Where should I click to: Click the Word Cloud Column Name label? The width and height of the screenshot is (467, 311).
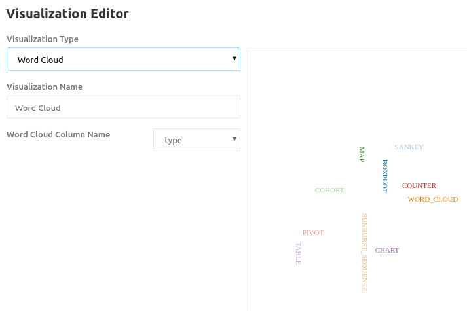point(58,134)
